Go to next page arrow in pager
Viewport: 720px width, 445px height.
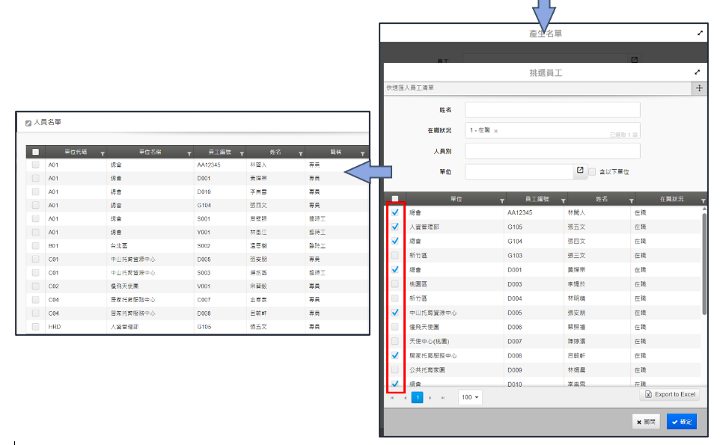pos(430,397)
